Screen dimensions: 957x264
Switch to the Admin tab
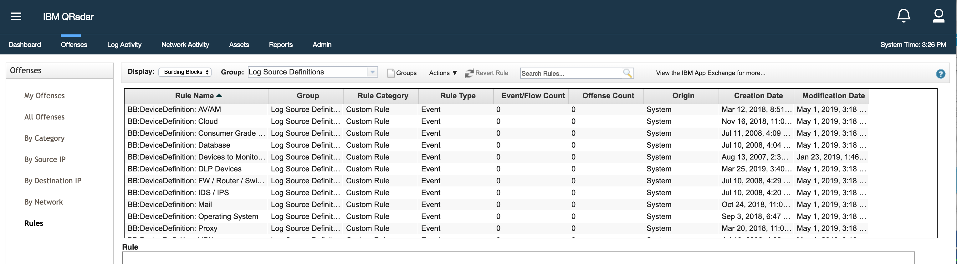[x=322, y=44]
